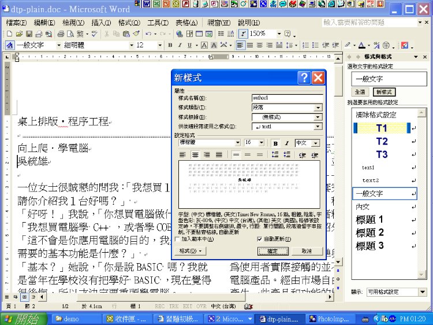Screen dimensions: 433x325
Task: Switch to the demo taskbar item
Action: click(76, 319)
